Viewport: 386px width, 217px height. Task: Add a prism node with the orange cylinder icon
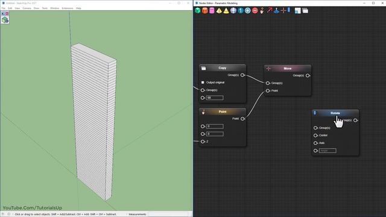coord(205,11)
